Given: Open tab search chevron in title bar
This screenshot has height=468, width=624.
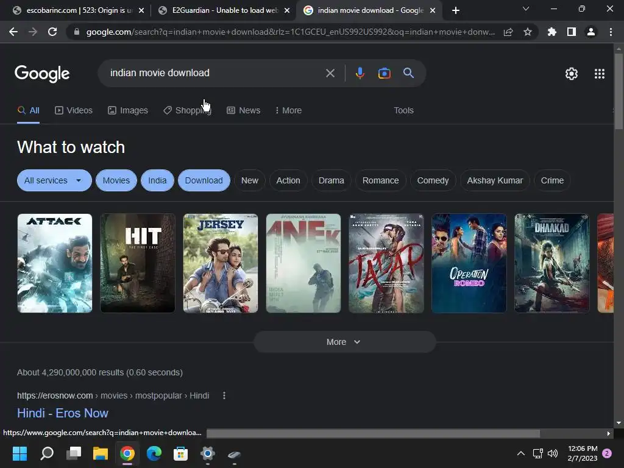Looking at the screenshot, I should click(x=526, y=9).
